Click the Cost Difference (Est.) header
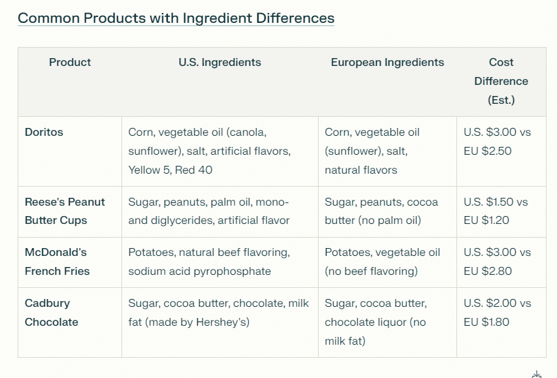This screenshot has height=378, width=557. pyautogui.click(x=501, y=81)
